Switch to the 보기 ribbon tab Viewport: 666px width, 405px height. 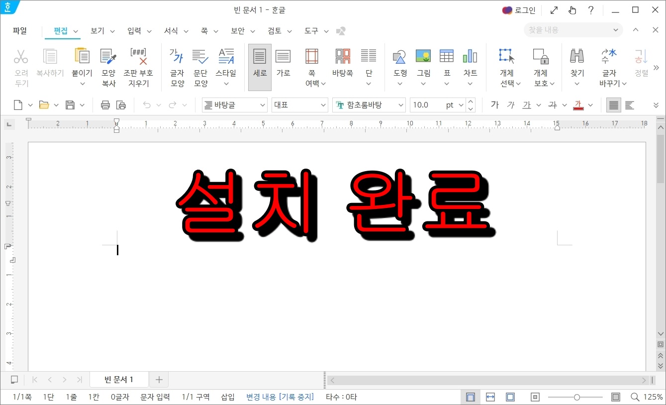[97, 30]
